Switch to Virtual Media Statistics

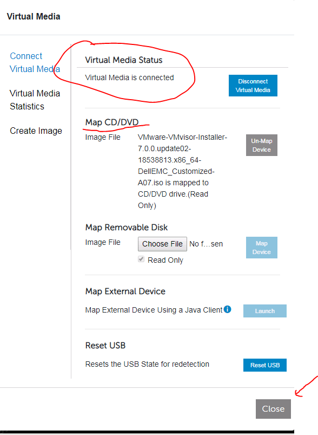tap(35, 100)
